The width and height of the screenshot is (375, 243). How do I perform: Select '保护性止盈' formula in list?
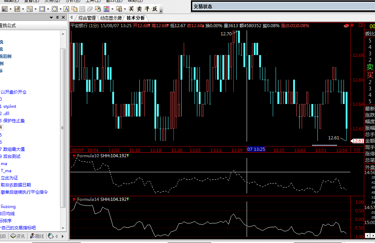[x=14, y=121]
